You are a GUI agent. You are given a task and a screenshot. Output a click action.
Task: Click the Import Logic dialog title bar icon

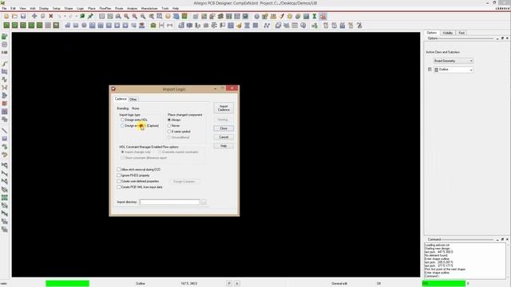[x=113, y=88]
